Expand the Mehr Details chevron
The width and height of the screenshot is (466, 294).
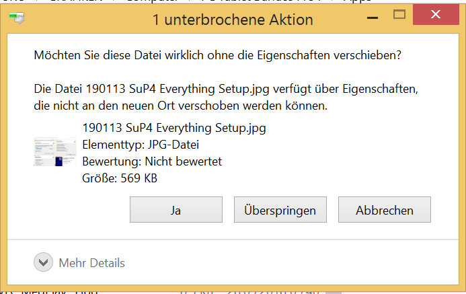pos(44,262)
